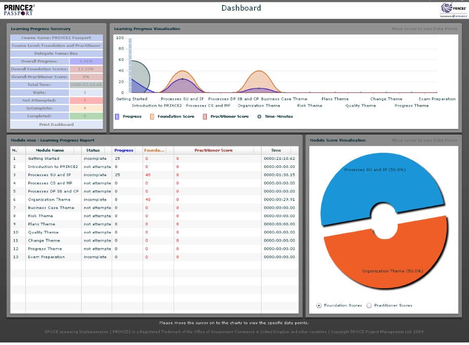Click the PRINCE2 APM Group accreditation logo

pyautogui.click(x=452, y=10)
